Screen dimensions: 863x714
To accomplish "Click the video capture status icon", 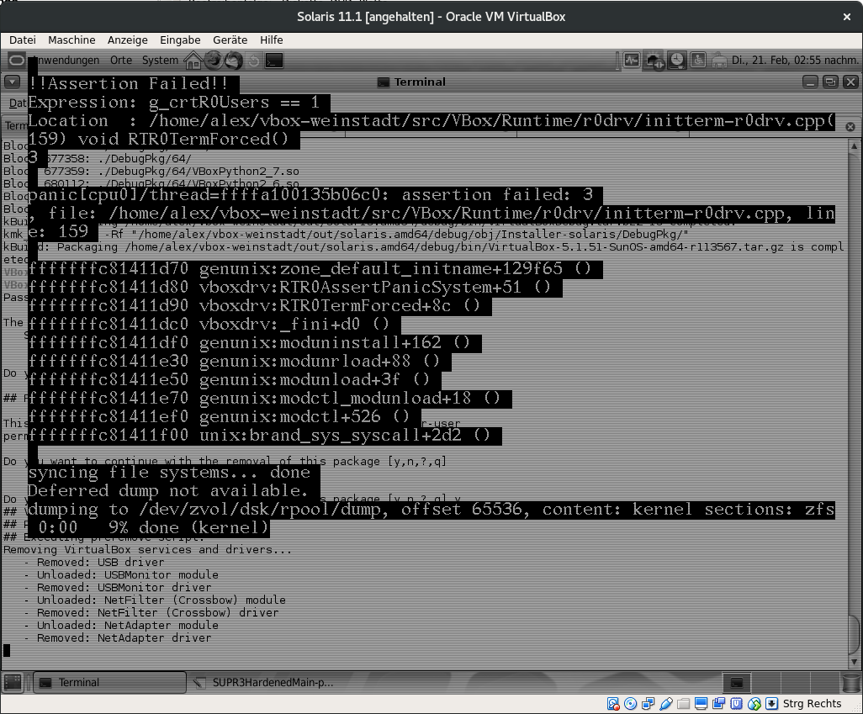I will pos(719,704).
